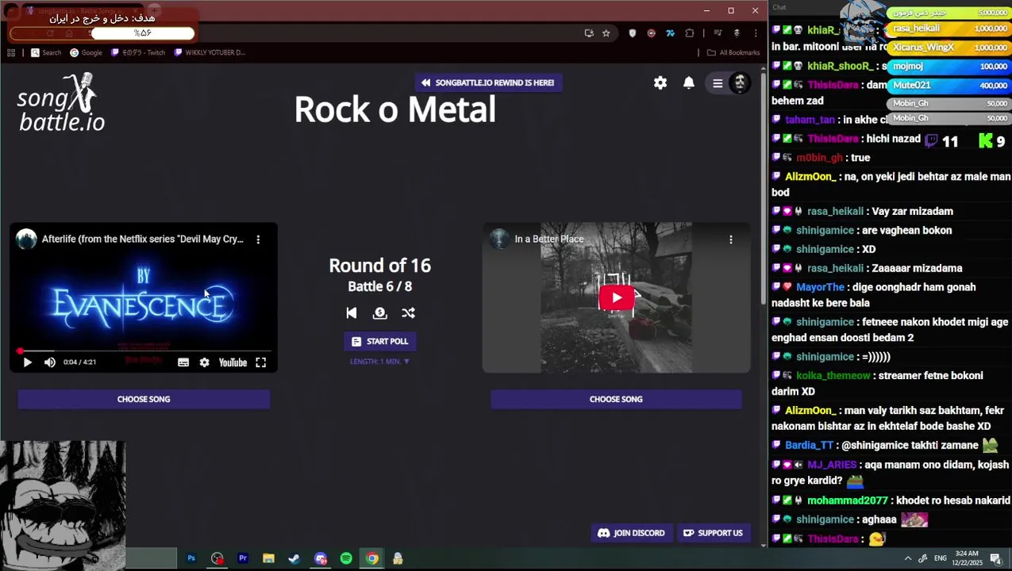Click the songbattle.io logo
Viewport: 1012px width, 571px height.
click(x=61, y=103)
